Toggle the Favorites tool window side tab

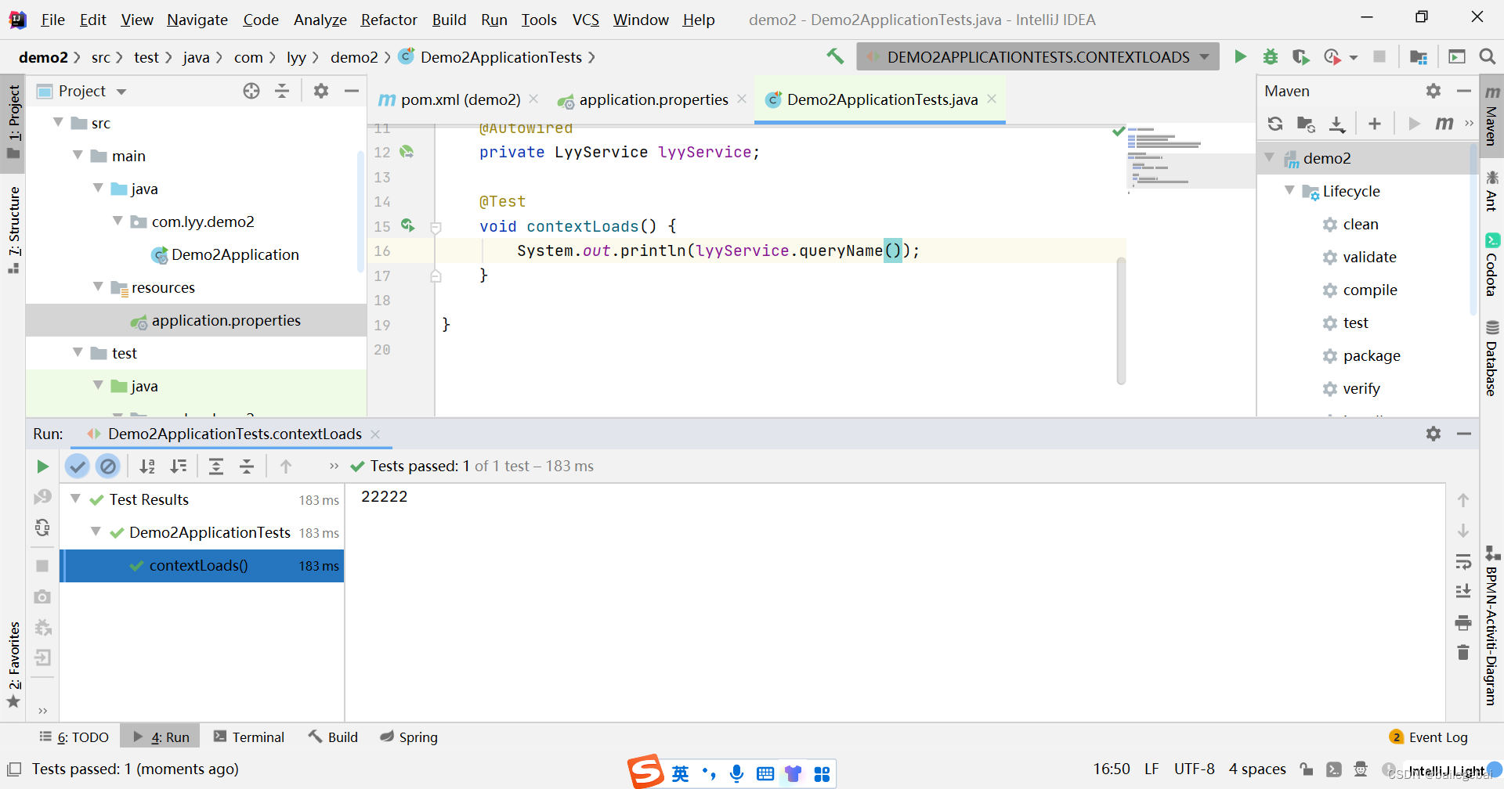pyautogui.click(x=13, y=665)
